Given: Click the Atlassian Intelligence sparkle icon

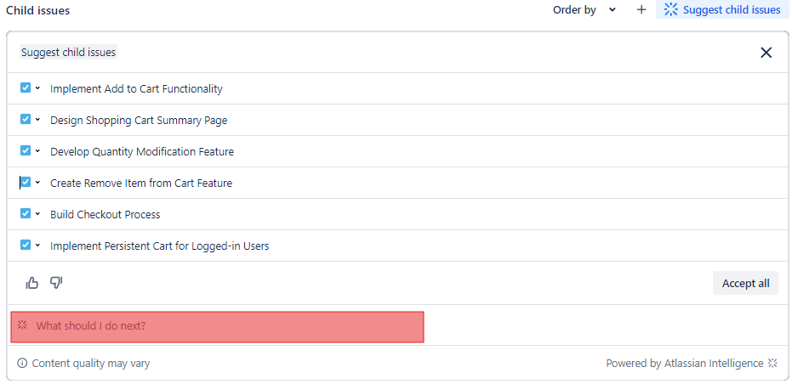Looking at the screenshot, I should [x=772, y=364].
